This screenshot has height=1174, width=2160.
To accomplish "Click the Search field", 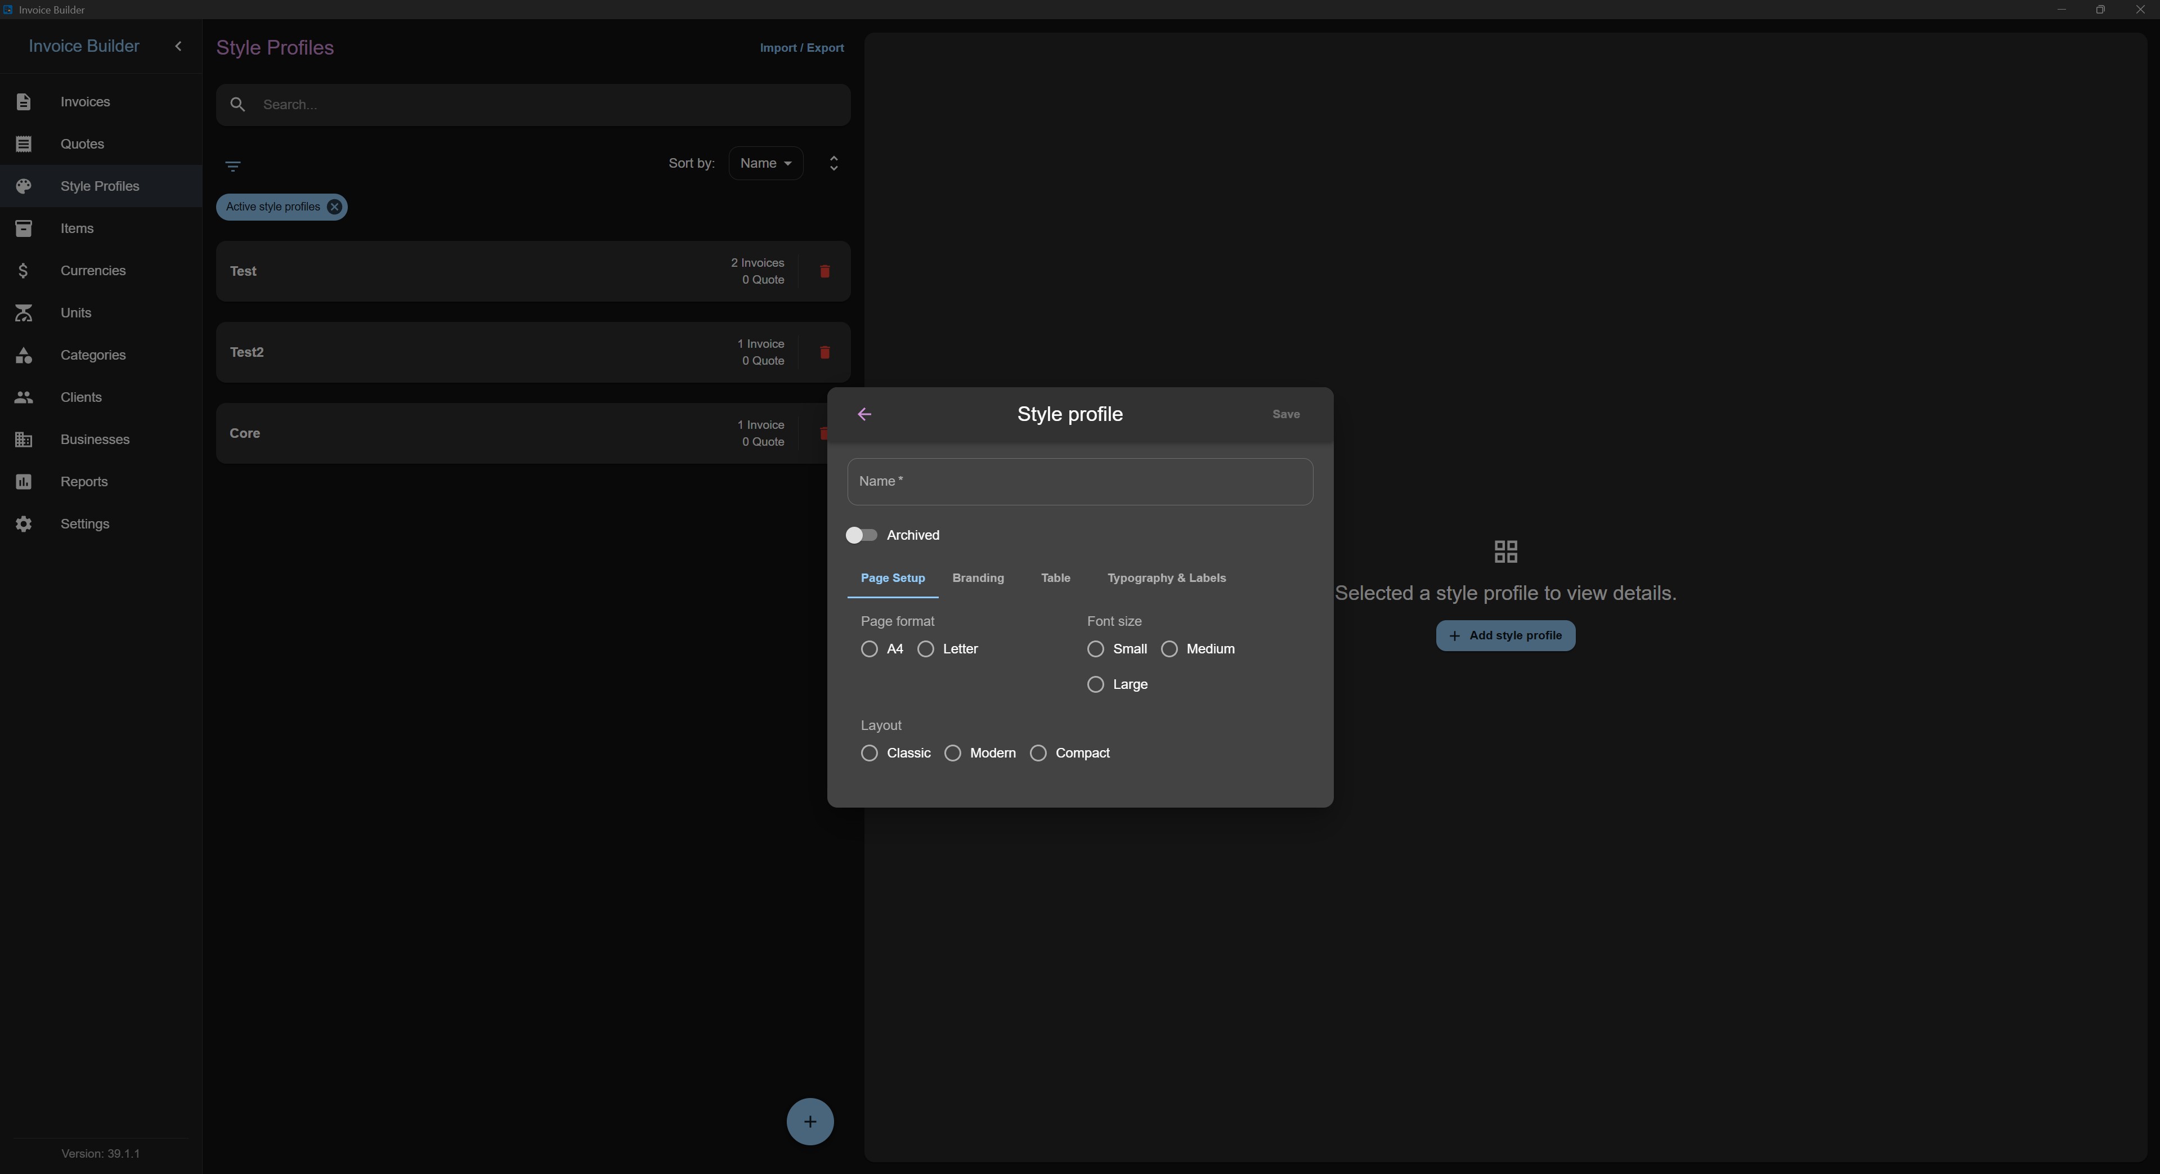I will coord(534,105).
